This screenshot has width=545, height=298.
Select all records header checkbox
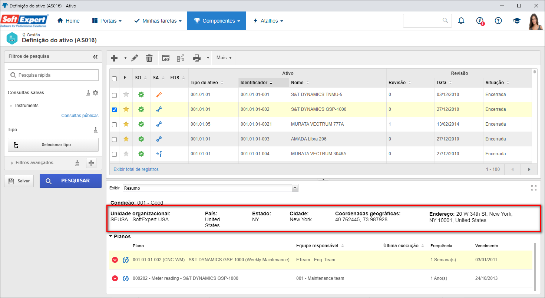pos(114,79)
